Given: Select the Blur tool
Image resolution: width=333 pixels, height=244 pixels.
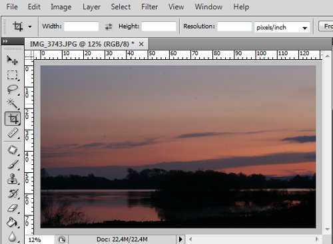Looking at the screenshot, I should pyautogui.click(x=13, y=237).
